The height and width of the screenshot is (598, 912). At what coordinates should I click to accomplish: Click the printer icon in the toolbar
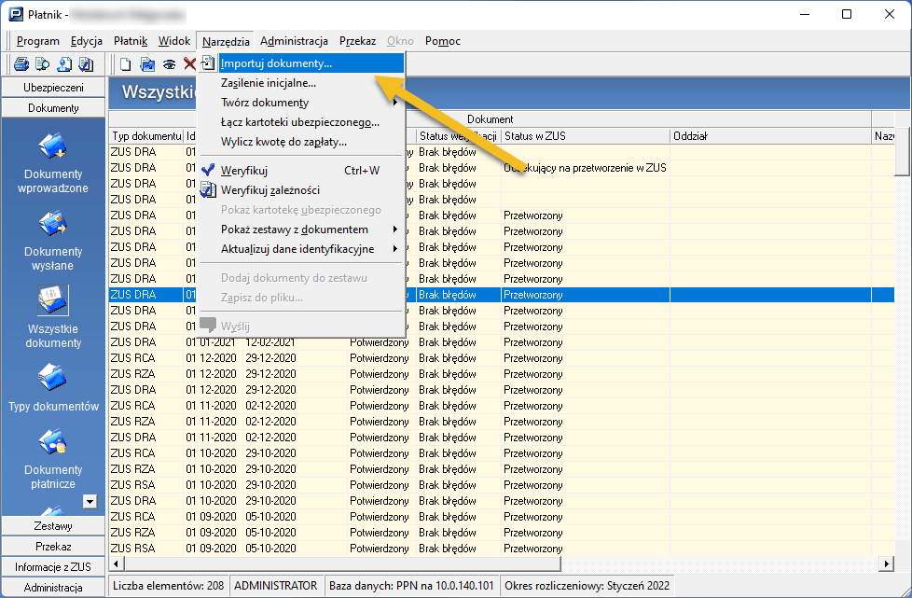[21, 64]
